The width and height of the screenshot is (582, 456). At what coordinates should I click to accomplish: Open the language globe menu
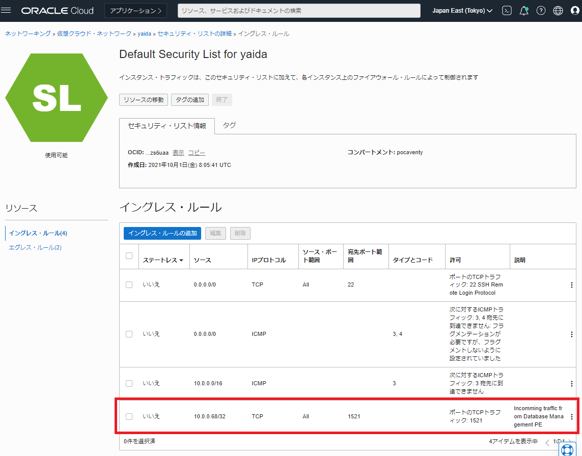(x=557, y=10)
